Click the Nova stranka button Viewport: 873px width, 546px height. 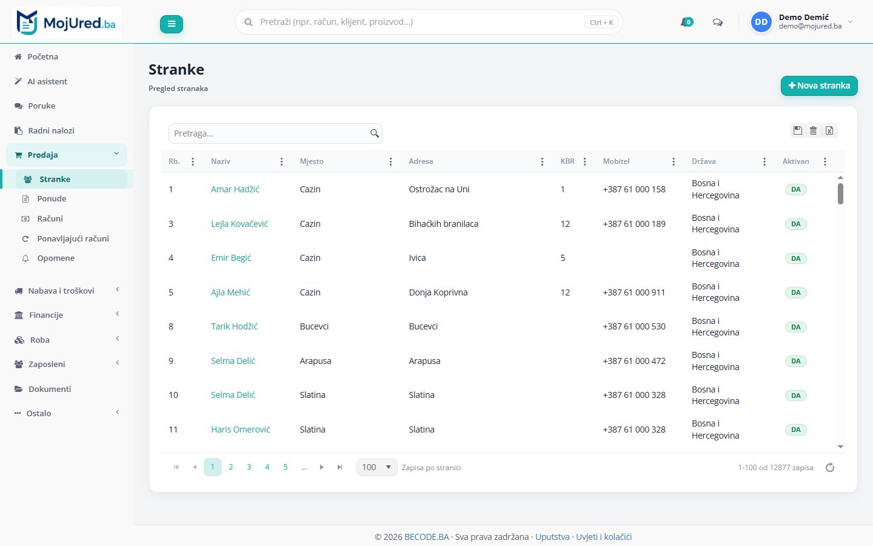[819, 86]
